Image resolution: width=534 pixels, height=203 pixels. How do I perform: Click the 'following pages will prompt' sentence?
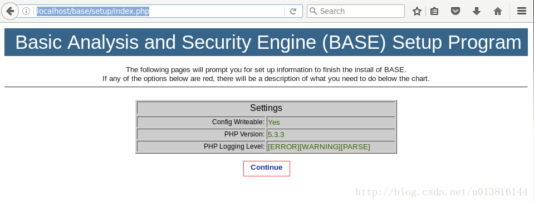tap(266, 70)
